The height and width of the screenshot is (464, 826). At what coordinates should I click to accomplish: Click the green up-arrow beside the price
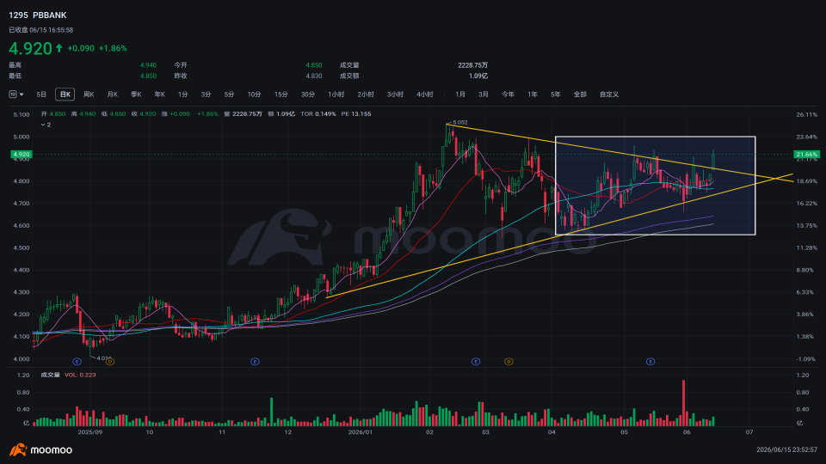click(59, 48)
